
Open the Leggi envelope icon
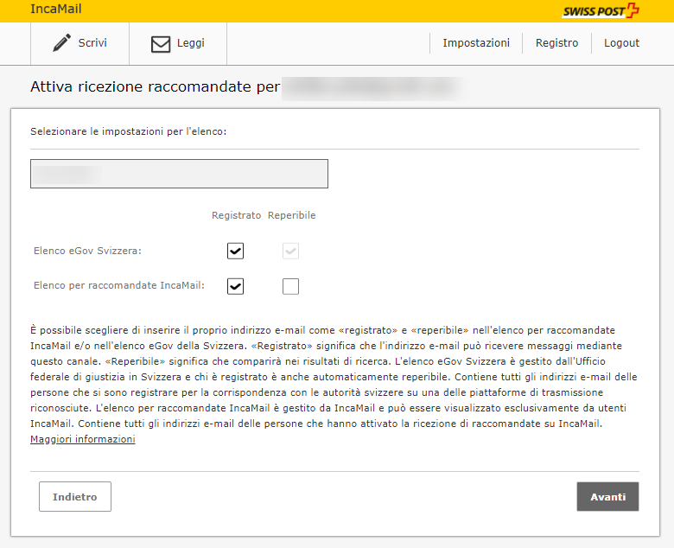coord(161,44)
